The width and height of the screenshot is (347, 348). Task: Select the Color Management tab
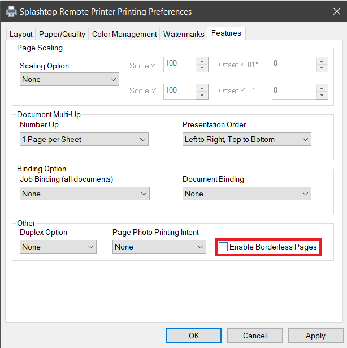click(124, 35)
